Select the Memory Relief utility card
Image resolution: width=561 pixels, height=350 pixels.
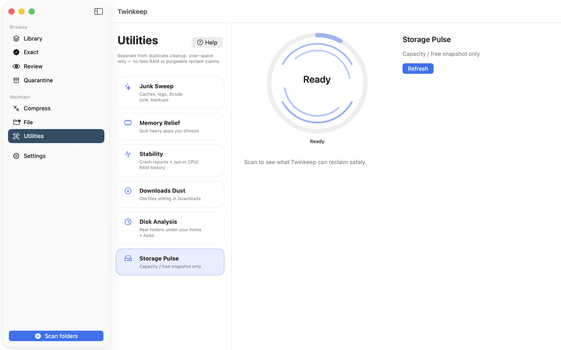170,126
